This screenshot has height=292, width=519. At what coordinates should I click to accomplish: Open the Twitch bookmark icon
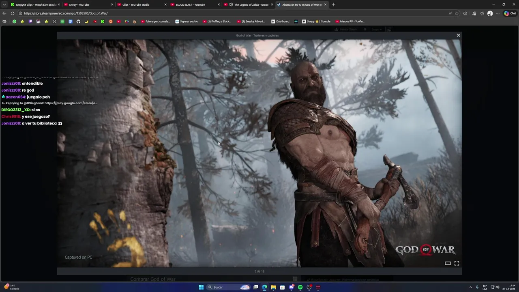(30, 21)
